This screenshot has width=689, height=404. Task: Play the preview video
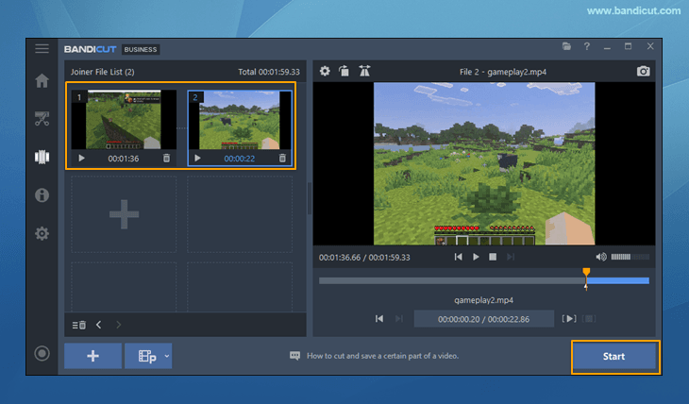pyautogui.click(x=476, y=257)
